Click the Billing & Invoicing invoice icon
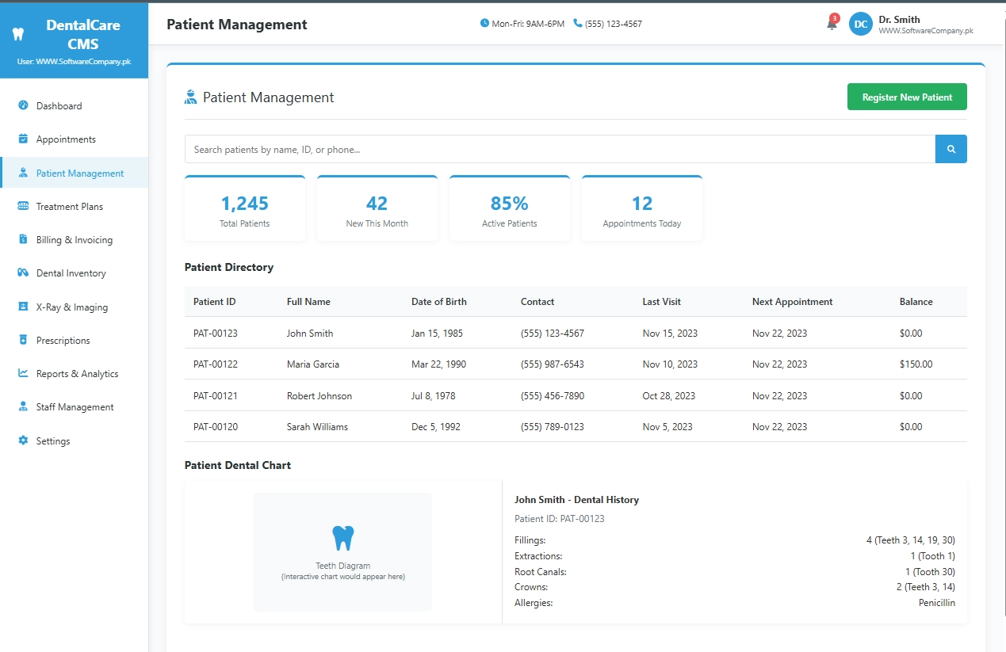 tap(23, 239)
